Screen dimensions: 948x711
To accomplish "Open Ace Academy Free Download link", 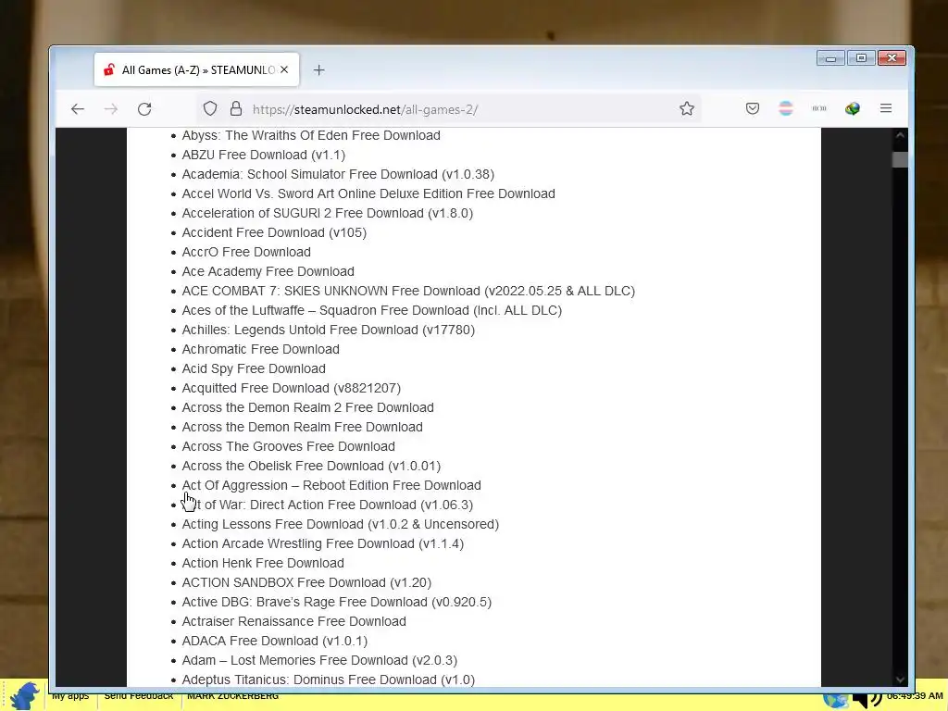I will coord(268,271).
